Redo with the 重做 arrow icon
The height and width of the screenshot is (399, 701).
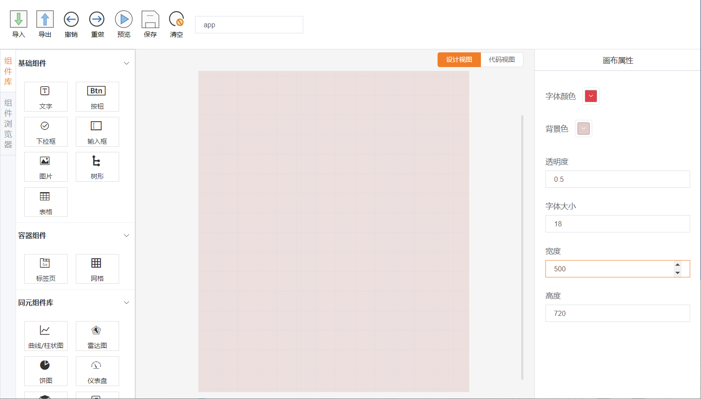pyautogui.click(x=97, y=19)
